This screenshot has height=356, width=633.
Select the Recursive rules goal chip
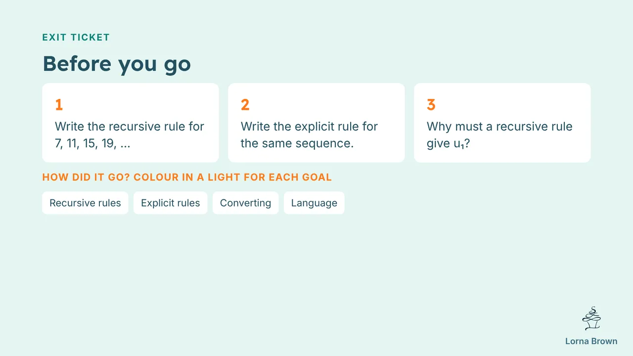click(85, 203)
